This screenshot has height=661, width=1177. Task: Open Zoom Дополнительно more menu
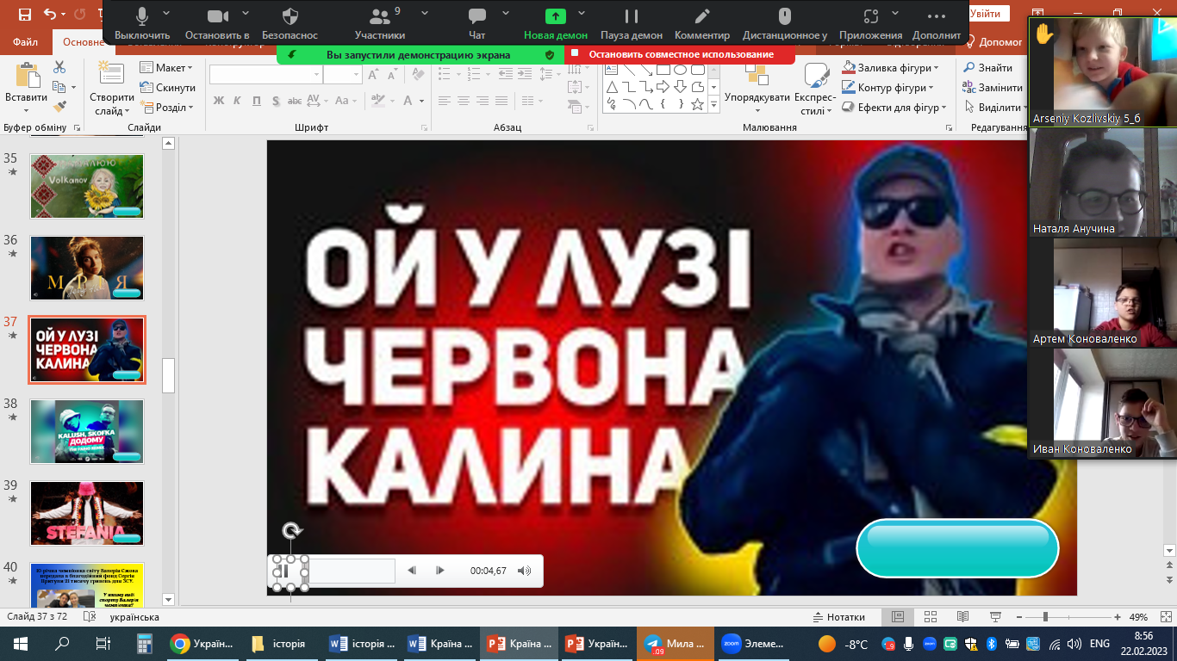937,23
